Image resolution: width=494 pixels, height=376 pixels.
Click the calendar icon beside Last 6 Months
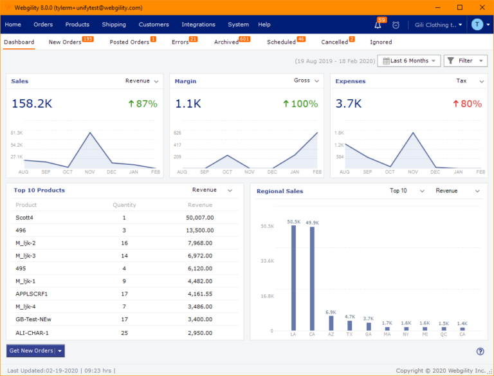tap(386, 61)
